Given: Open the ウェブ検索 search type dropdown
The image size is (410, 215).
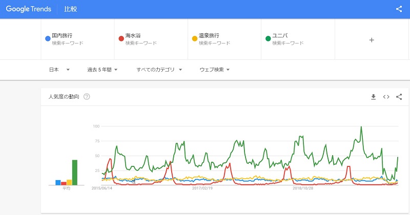Looking at the screenshot, I should click(214, 70).
